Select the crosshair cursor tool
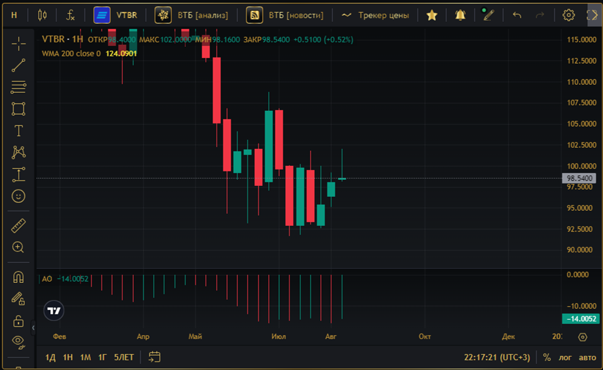Image resolution: width=603 pixels, height=370 pixels. 18,44
